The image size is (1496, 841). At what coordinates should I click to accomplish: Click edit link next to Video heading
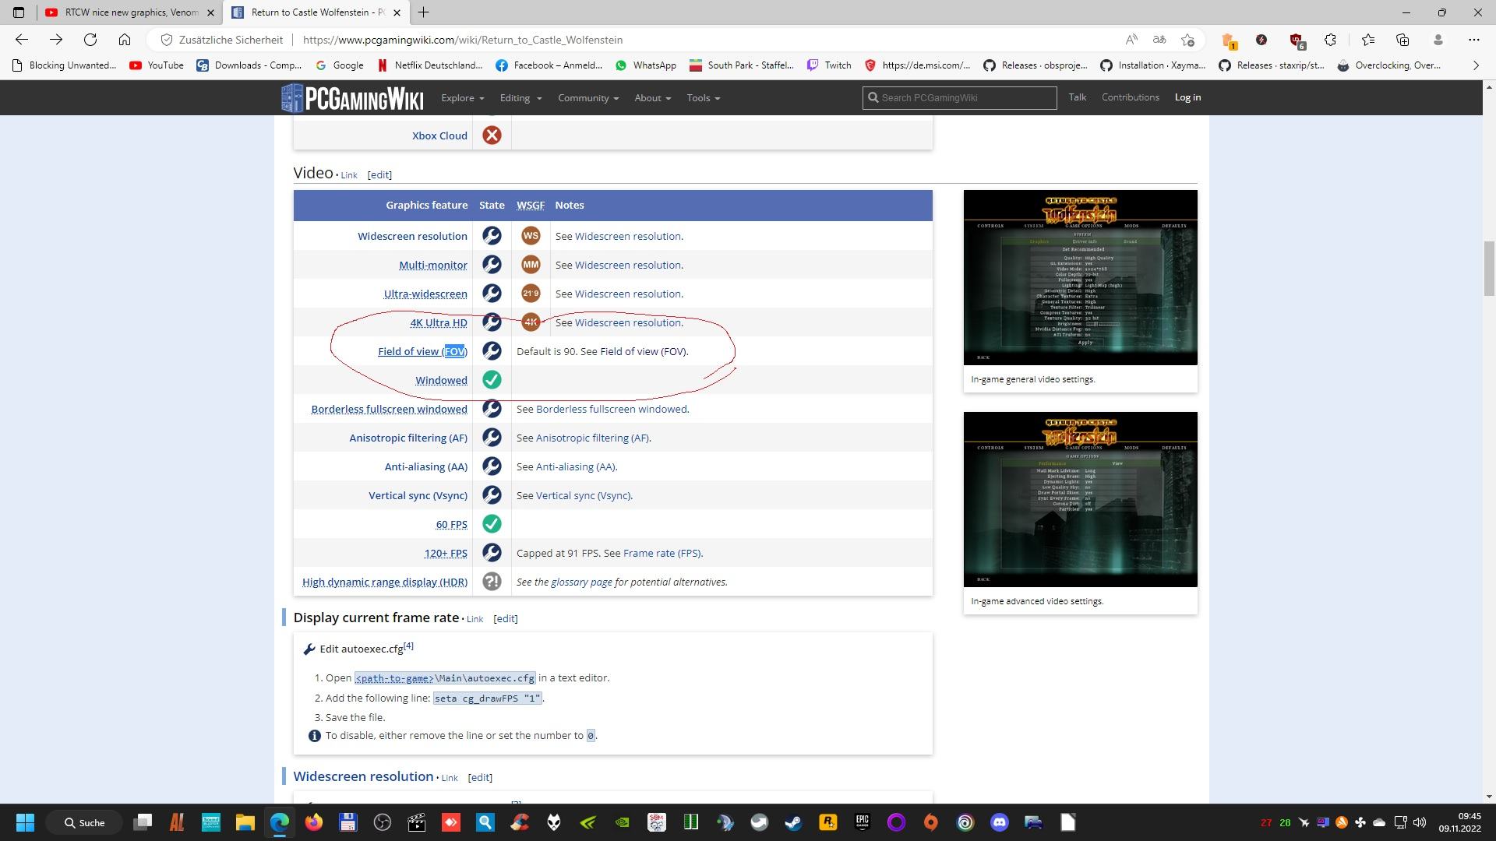tap(379, 175)
